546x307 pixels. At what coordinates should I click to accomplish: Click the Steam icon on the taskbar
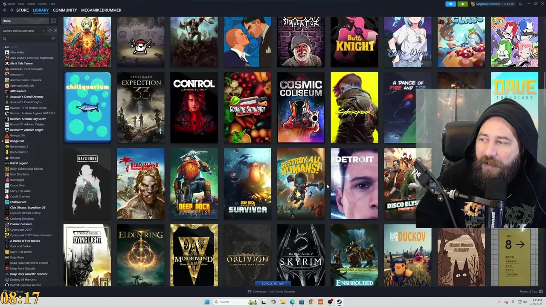coord(339,302)
